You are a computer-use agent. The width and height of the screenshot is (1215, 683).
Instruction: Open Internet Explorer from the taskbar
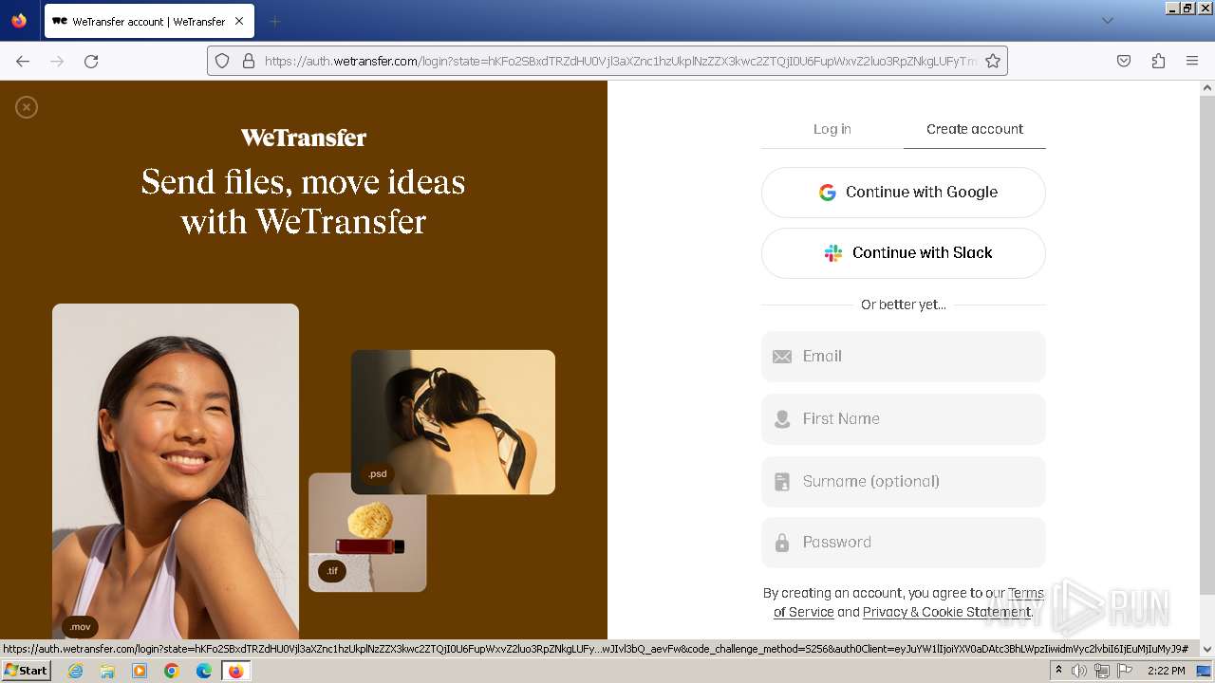point(75,671)
